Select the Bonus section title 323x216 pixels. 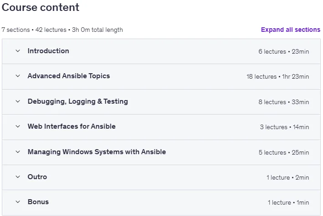pyautogui.click(x=38, y=202)
